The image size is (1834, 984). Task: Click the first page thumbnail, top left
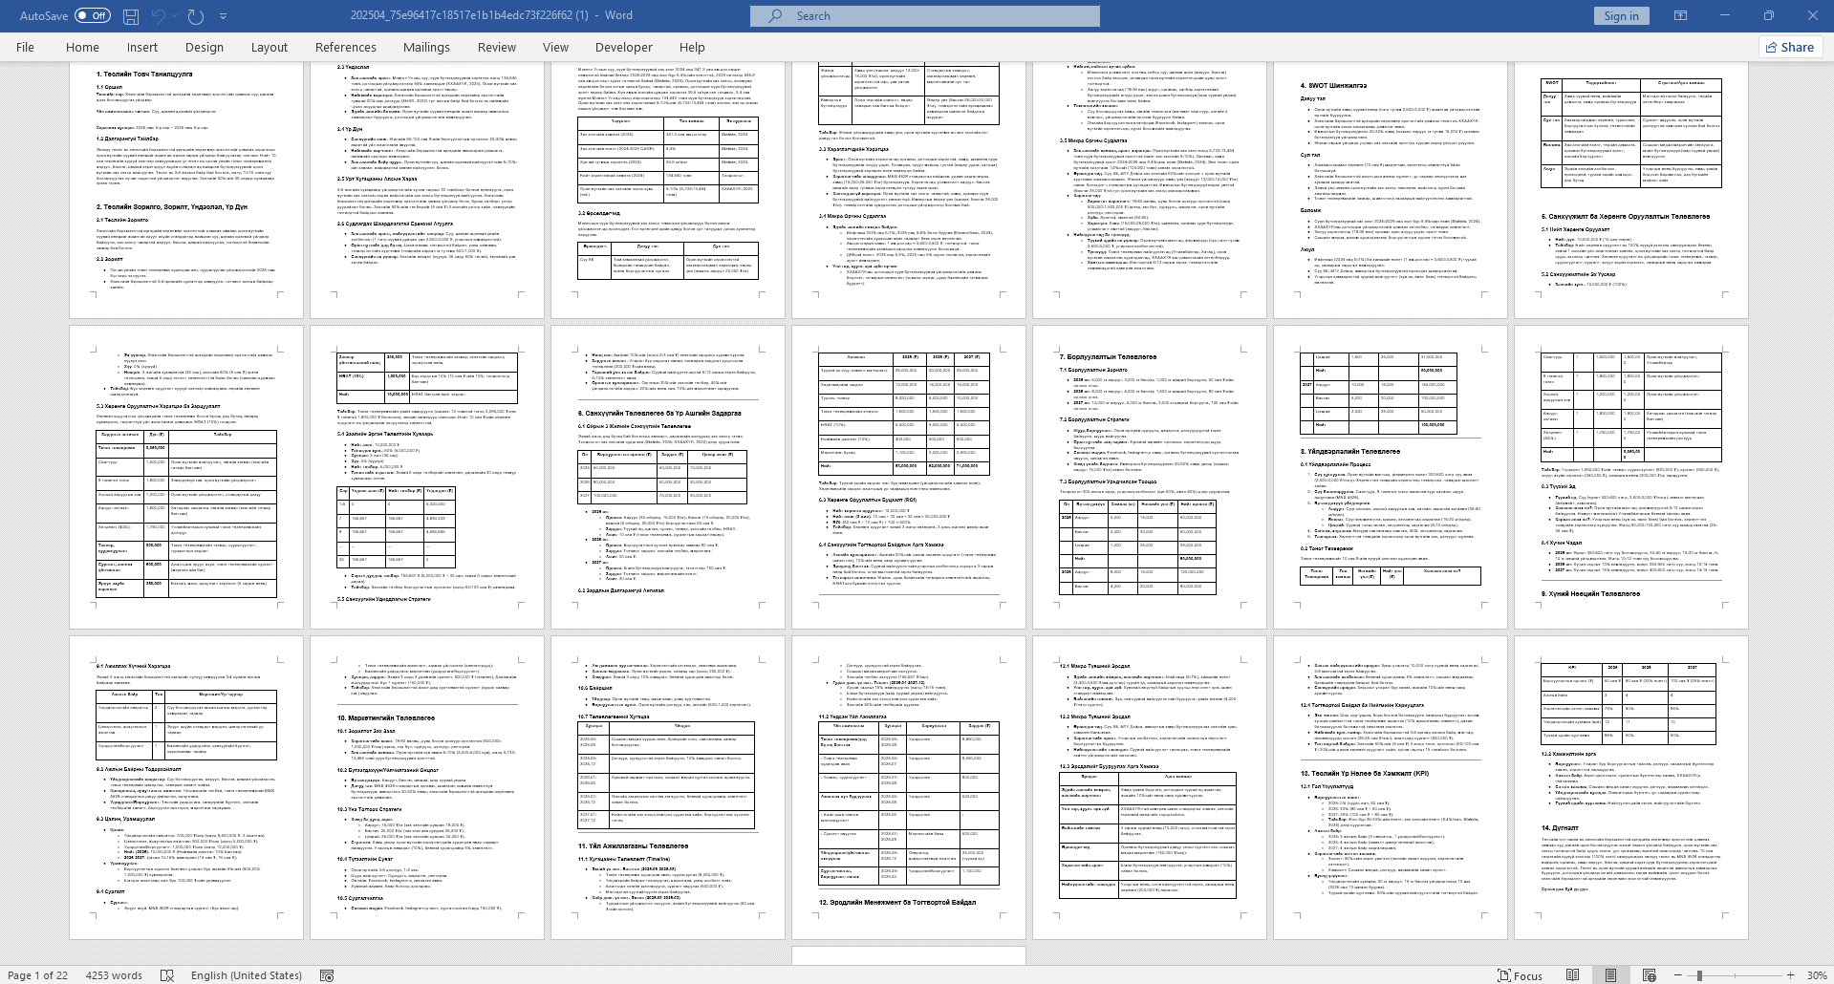pos(184,190)
